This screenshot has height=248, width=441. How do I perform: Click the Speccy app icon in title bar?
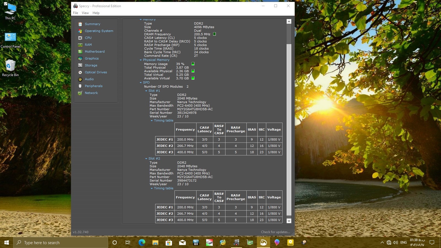76,6
